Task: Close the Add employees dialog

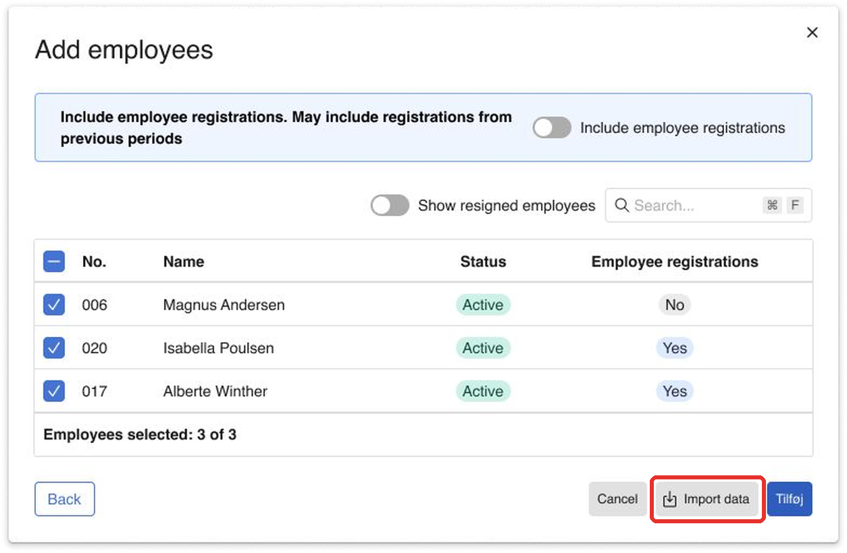Action: [x=812, y=32]
